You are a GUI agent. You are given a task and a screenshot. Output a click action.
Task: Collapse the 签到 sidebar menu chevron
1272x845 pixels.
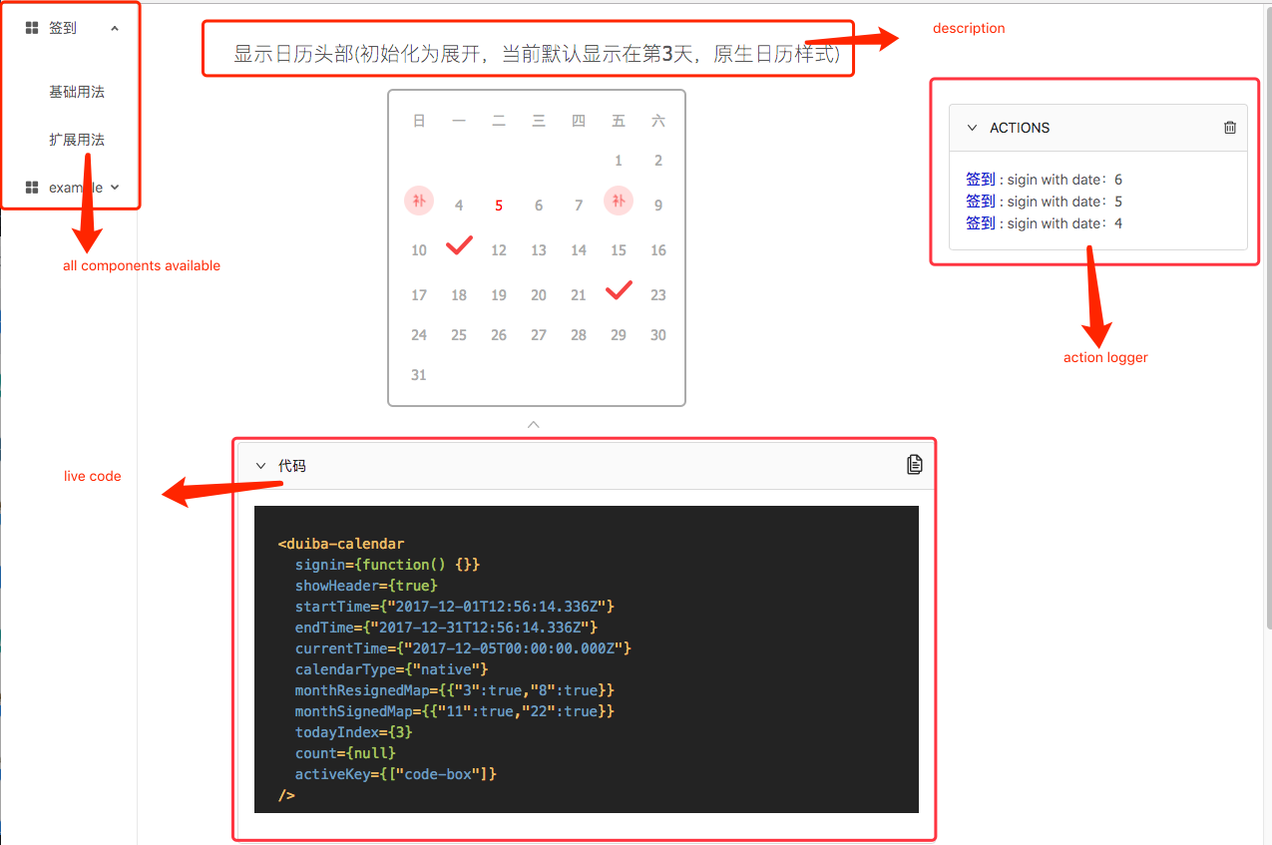pos(115,28)
